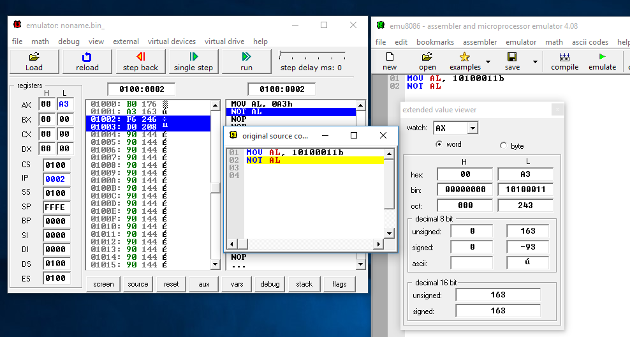The height and width of the screenshot is (337, 630).
Task: Open the watch register AX dropdown
Action: tap(472, 128)
